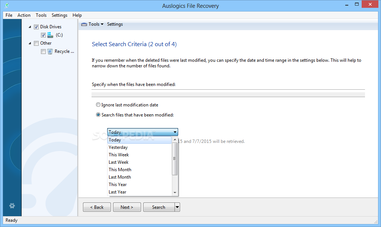
Task: Choose This Month from the list
Action: click(140, 170)
